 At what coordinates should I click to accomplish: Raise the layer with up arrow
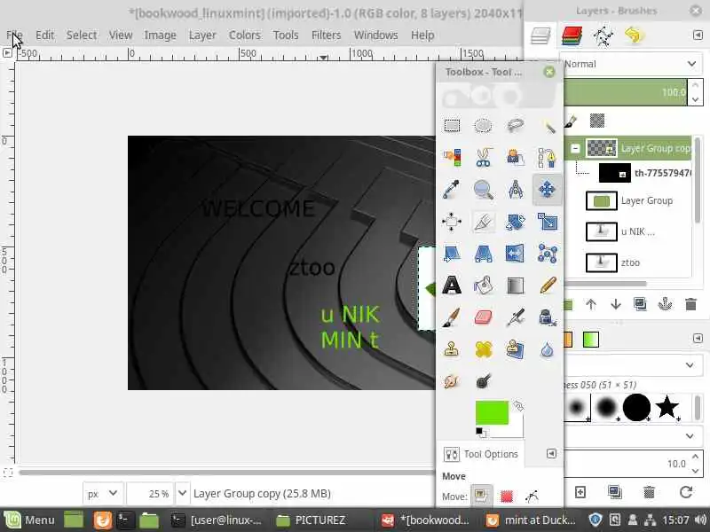[x=591, y=304]
